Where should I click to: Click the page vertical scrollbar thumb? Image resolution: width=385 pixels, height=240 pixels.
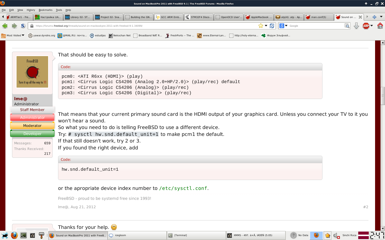pyautogui.click(x=383, y=96)
